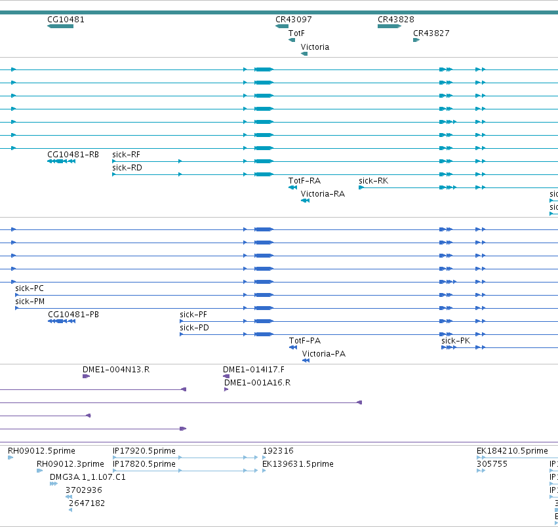Select the CR43828 gene label
This screenshot has width=558, height=527.
(x=396, y=20)
